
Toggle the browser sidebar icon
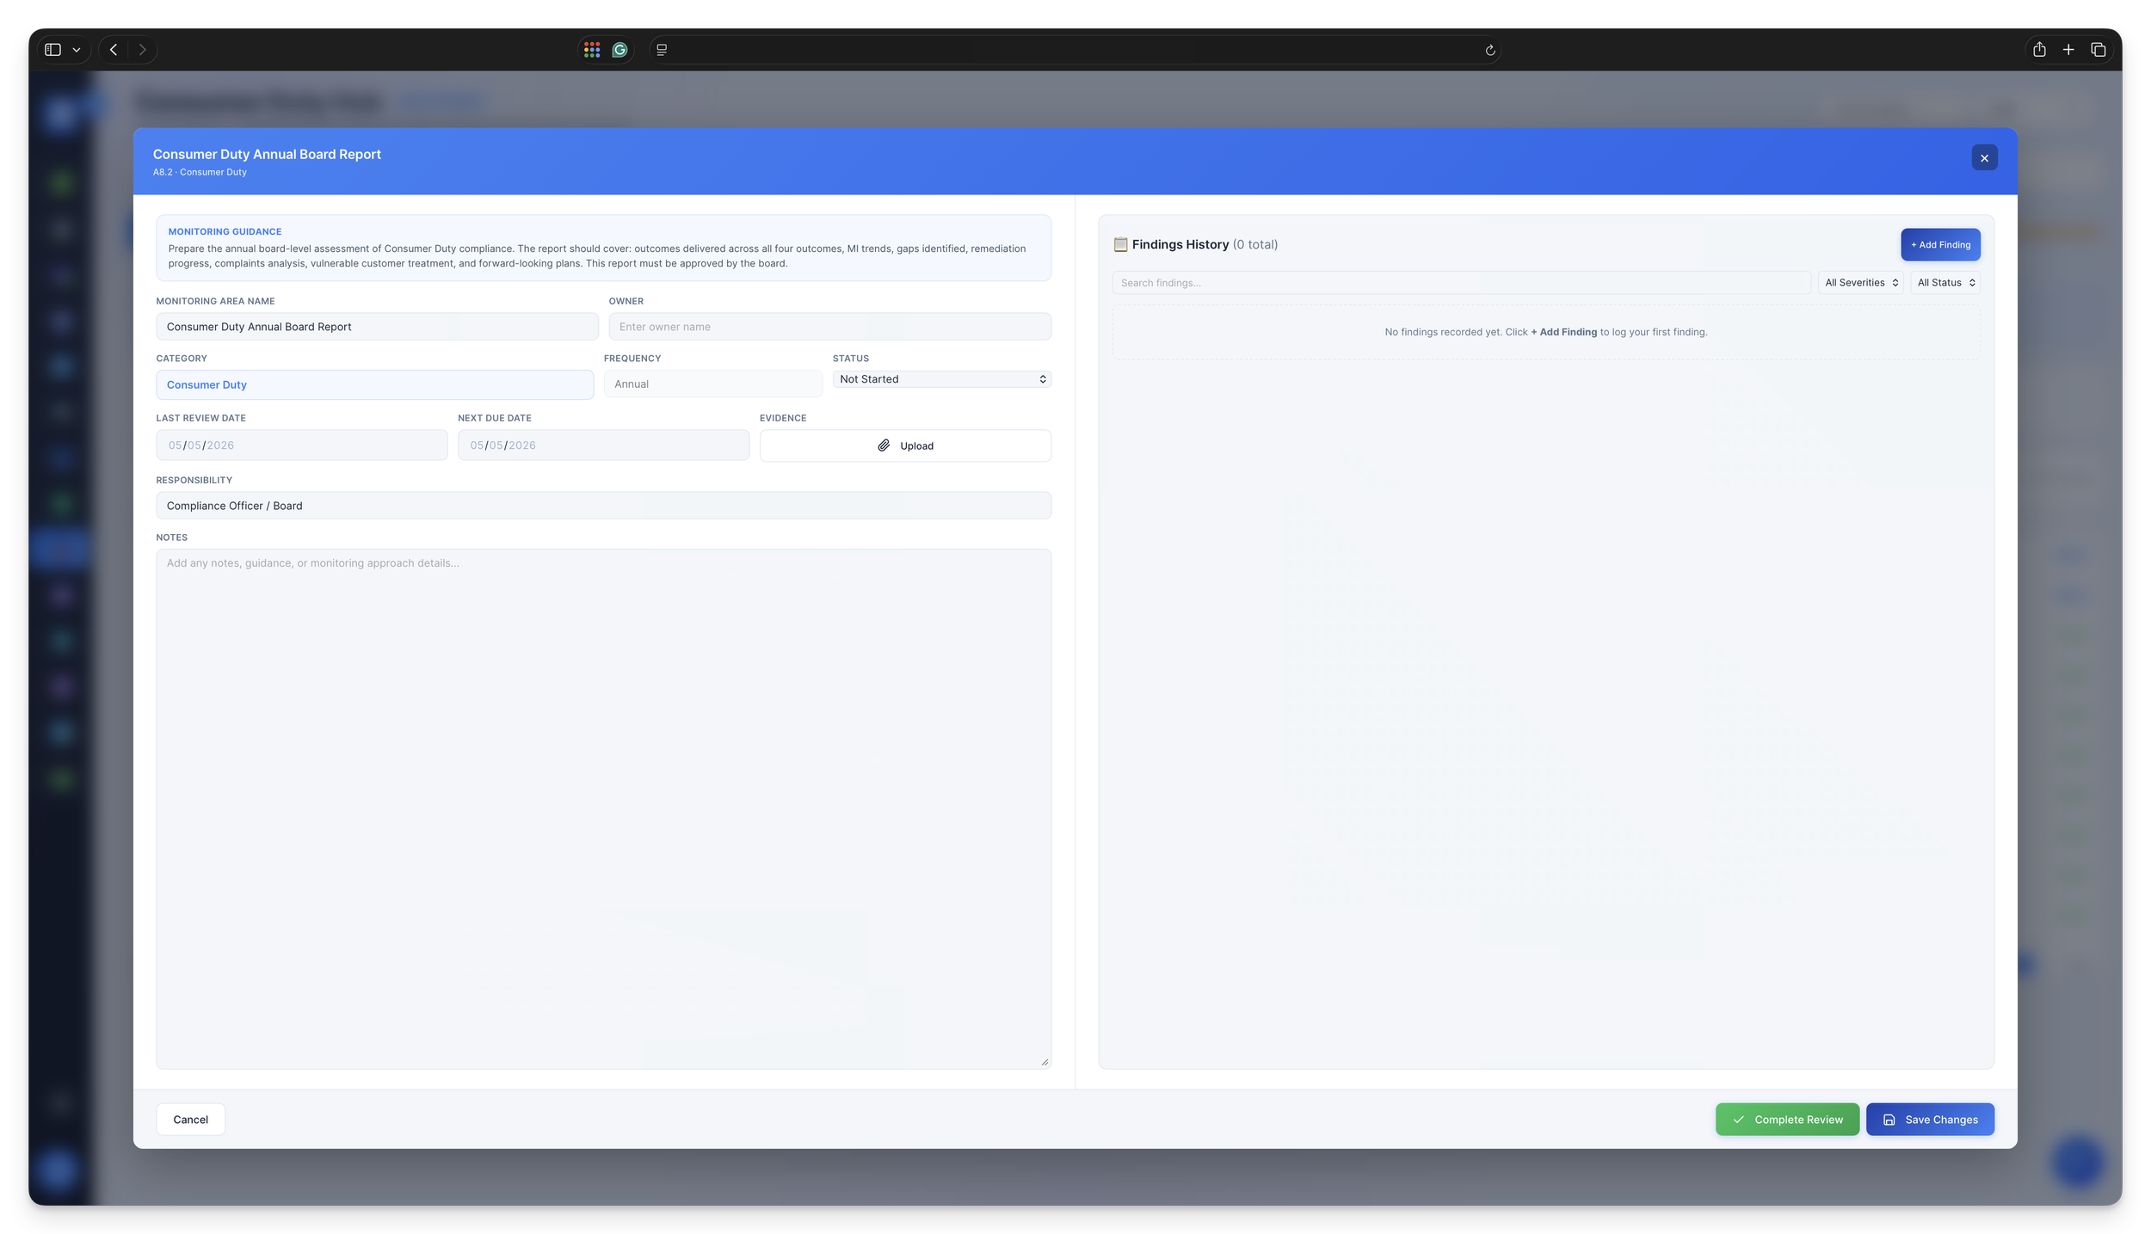tap(53, 50)
